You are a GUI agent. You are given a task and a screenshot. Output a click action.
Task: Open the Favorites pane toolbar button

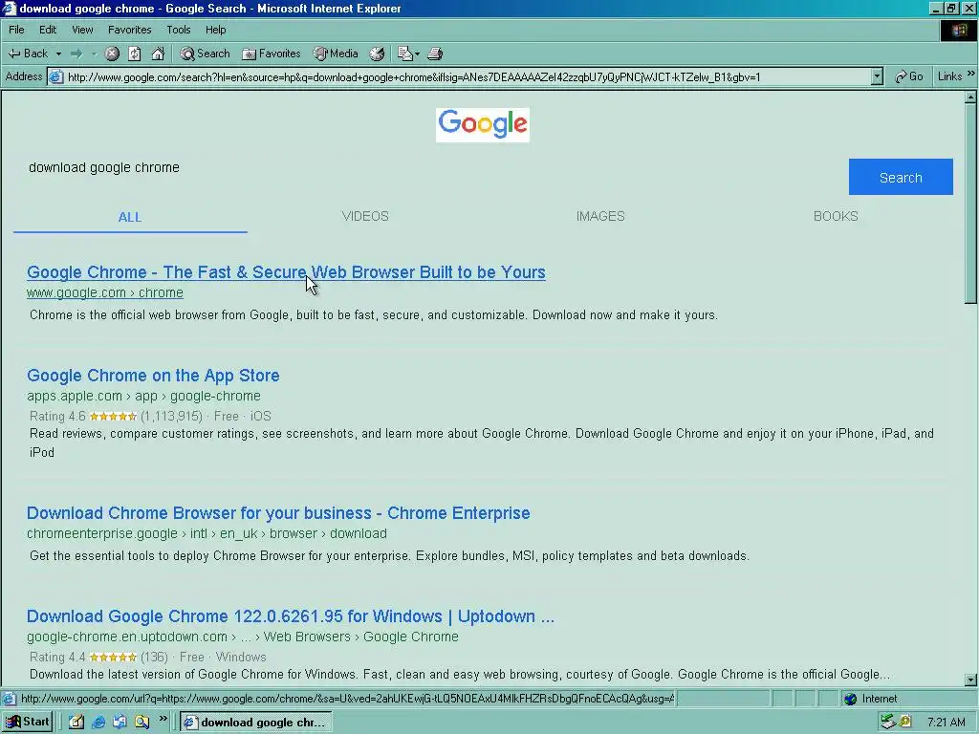click(271, 54)
